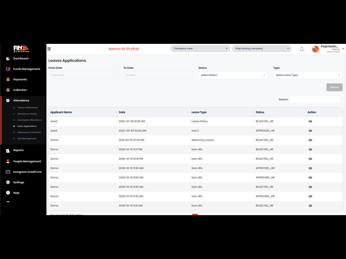Click the Funds Management wallet icon
The width and height of the screenshot is (346, 259).
8,69
